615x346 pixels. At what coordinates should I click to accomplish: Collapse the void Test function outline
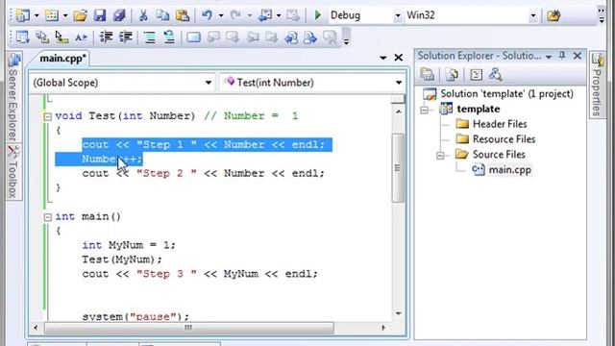[x=47, y=116]
